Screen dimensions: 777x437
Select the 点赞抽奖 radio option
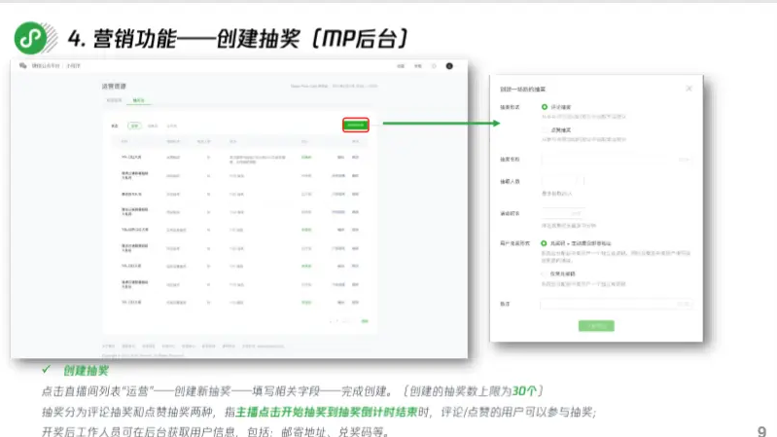point(545,128)
